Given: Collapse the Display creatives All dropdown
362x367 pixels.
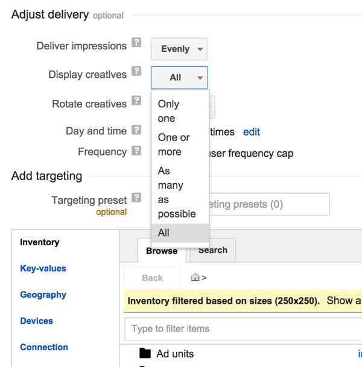Looking at the screenshot, I should [x=179, y=78].
